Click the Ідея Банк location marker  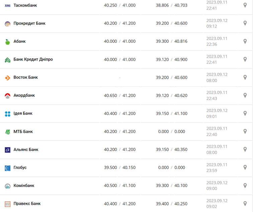[245, 114]
